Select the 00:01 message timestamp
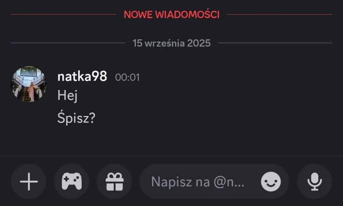The width and height of the screenshot is (343, 206). (x=127, y=77)
